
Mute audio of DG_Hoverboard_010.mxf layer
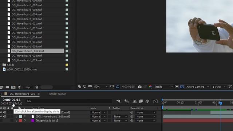pyautogui.click(x=5, y=116)
